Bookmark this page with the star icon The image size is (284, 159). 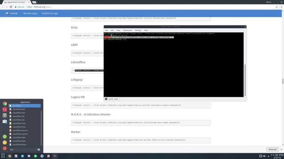click(x=276, y=7)
